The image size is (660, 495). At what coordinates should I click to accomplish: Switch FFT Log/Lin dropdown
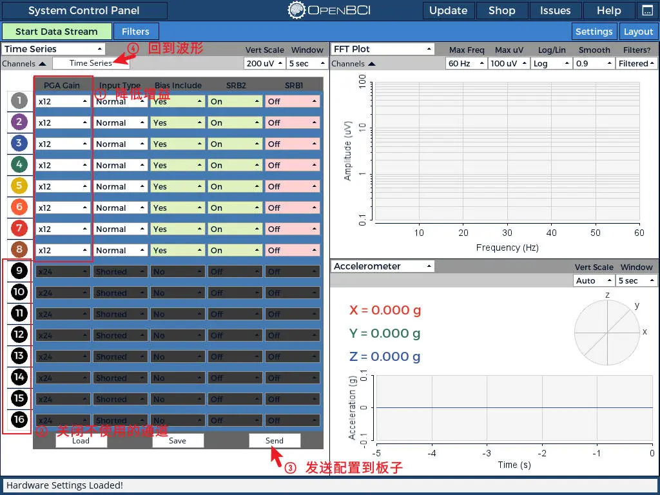551,64
